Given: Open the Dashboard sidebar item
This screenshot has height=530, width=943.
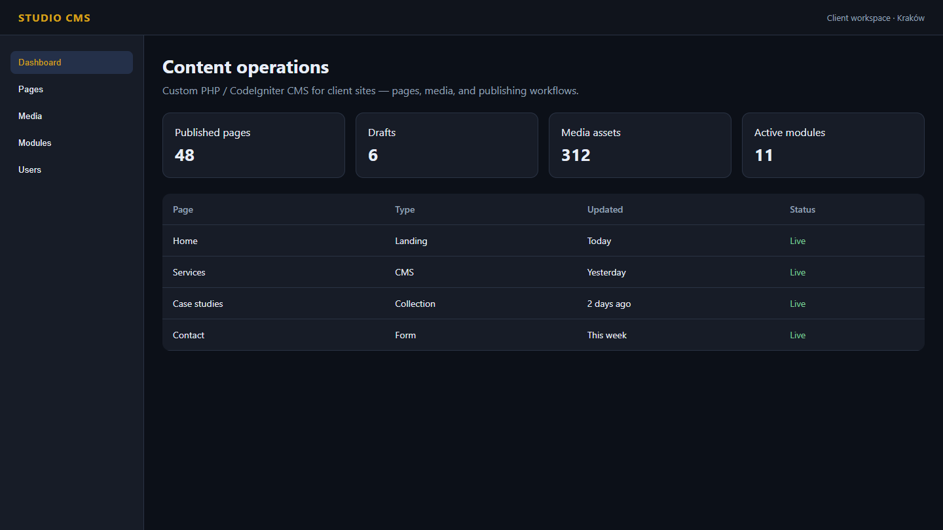Looking at the screenshot, I should 71,63.
